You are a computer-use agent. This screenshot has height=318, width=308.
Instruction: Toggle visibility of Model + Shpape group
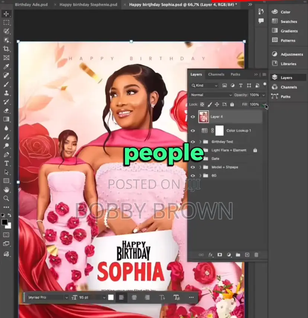click(x=193, y=167)
